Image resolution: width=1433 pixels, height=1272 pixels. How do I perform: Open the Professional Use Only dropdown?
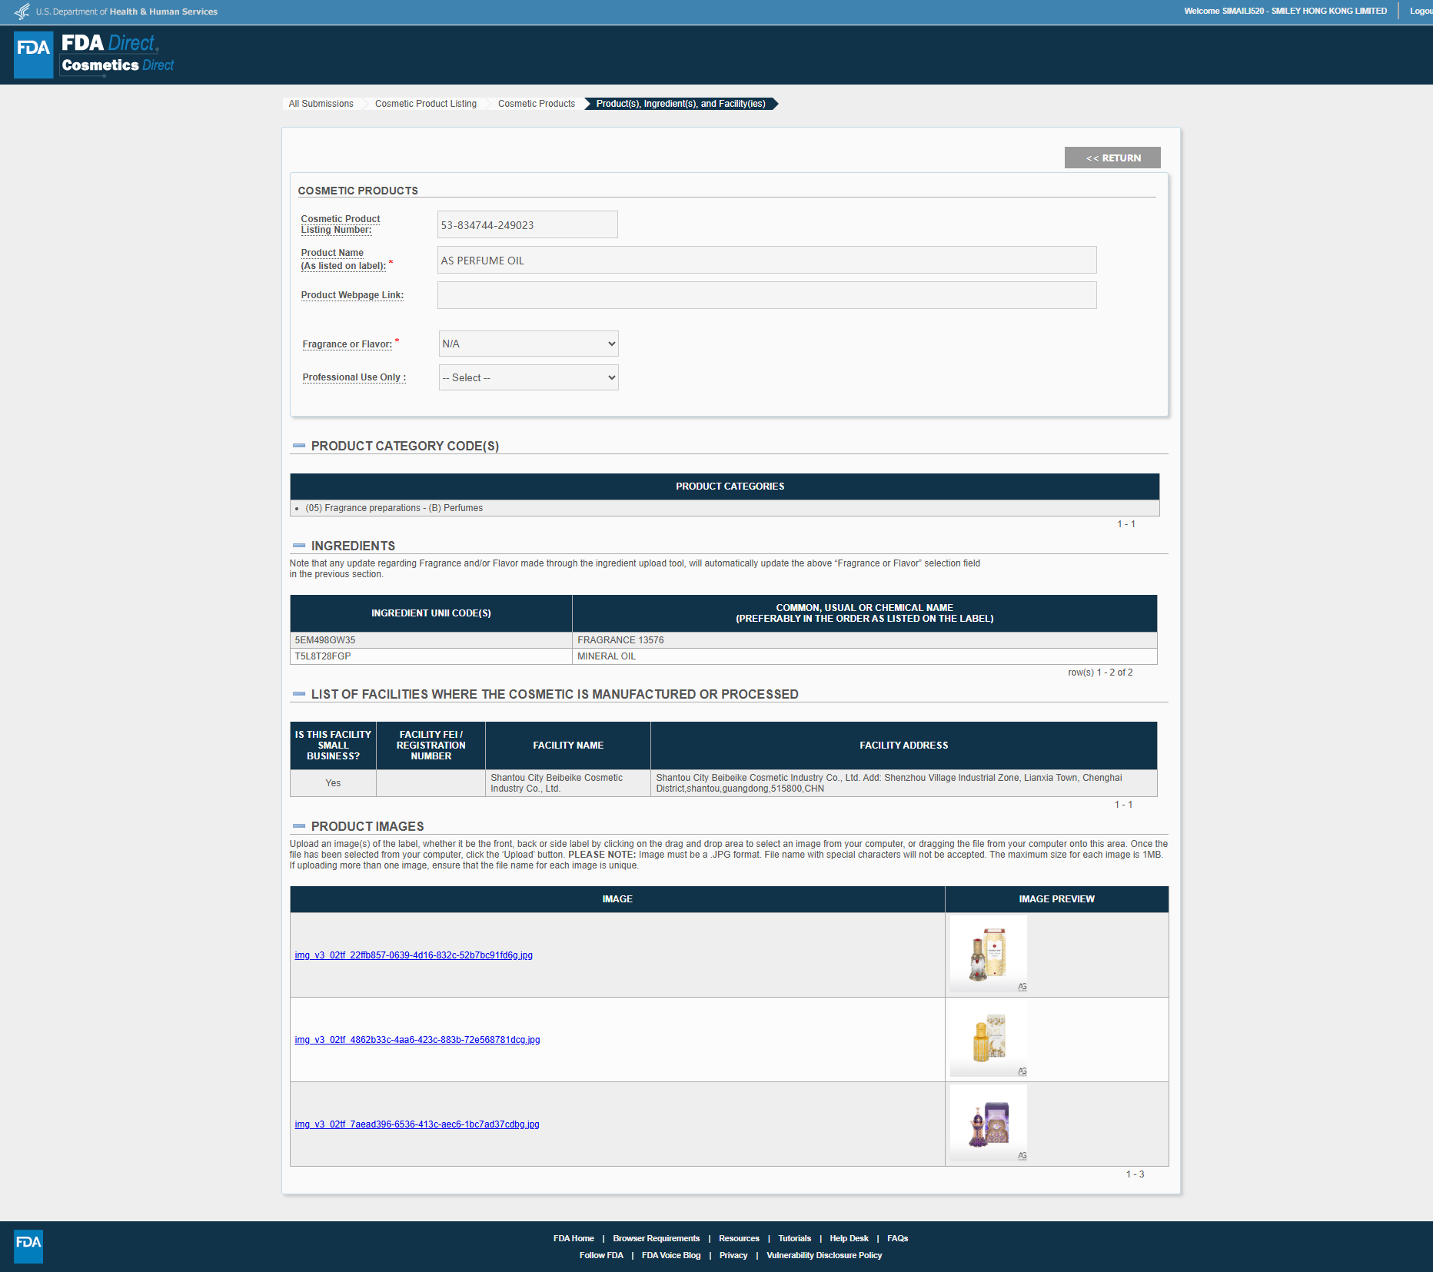tap(528, 377)
